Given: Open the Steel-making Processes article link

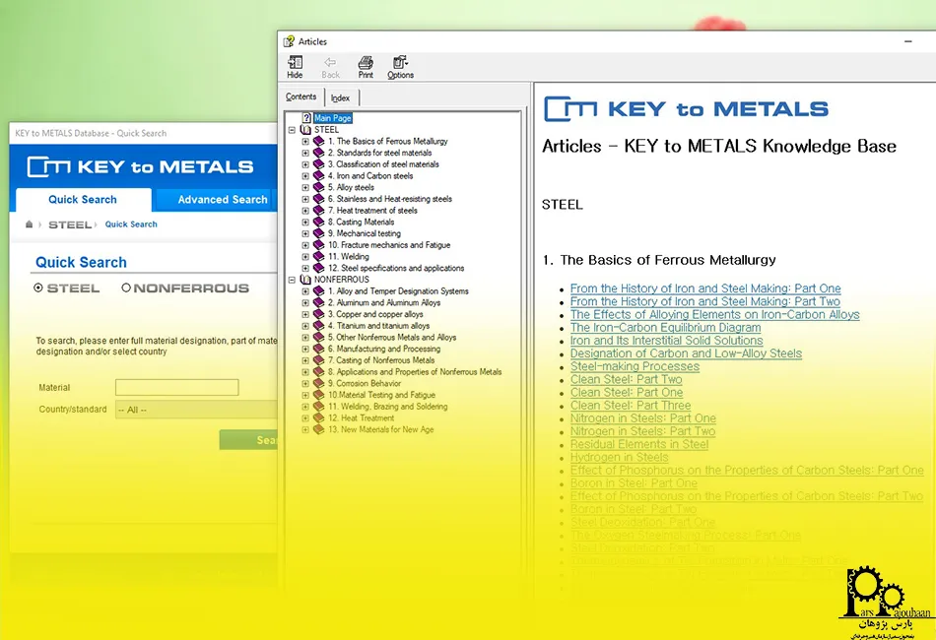Looking at the screenshot, I should point(635,366).
